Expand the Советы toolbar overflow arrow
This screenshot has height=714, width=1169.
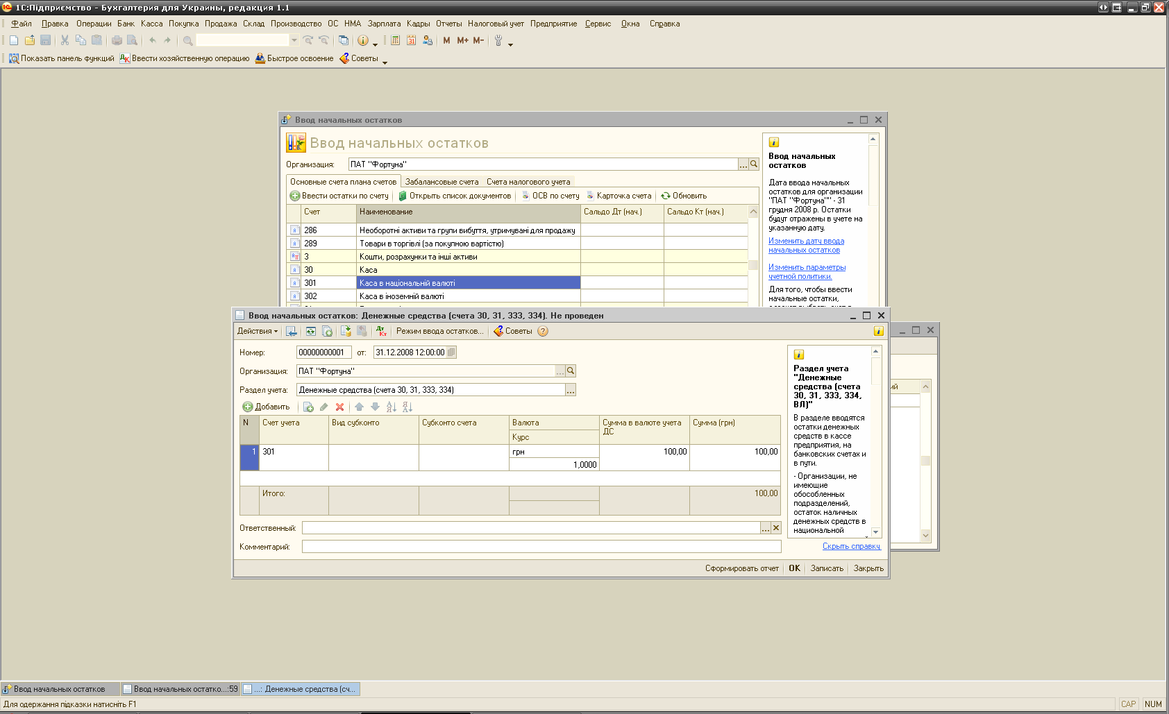[385, 62]
